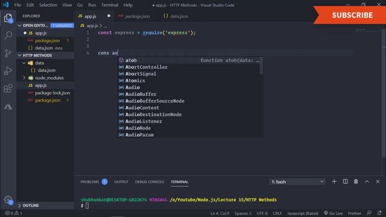This screenshot has width=386, height=217.
Task: Open the Help menu
Action: (x=128, y=5)
